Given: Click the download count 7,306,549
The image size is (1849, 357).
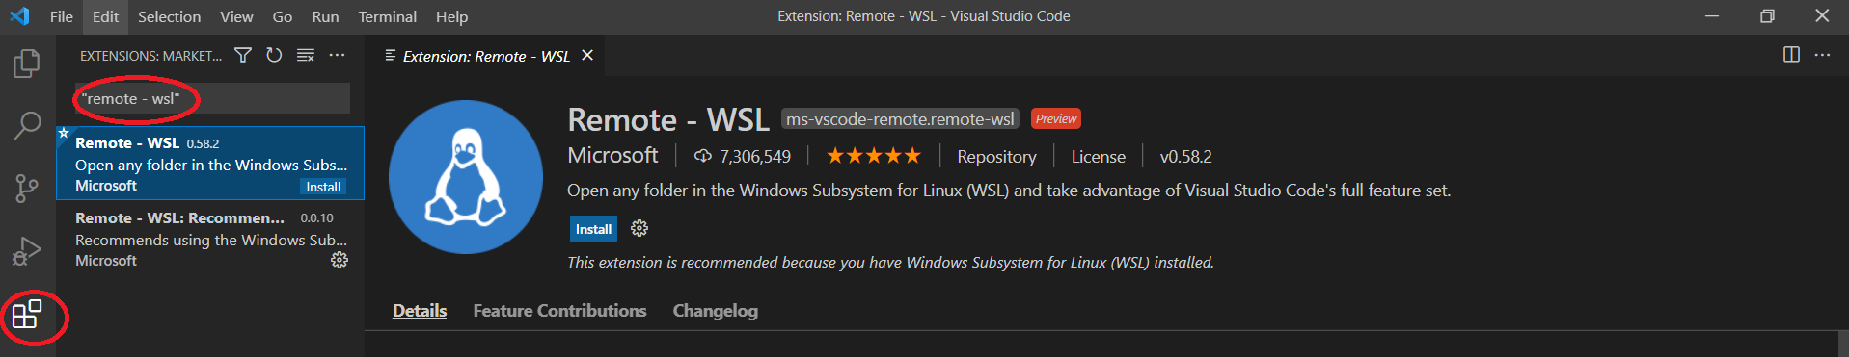Looking at the screenshot, I should point(743,156).
